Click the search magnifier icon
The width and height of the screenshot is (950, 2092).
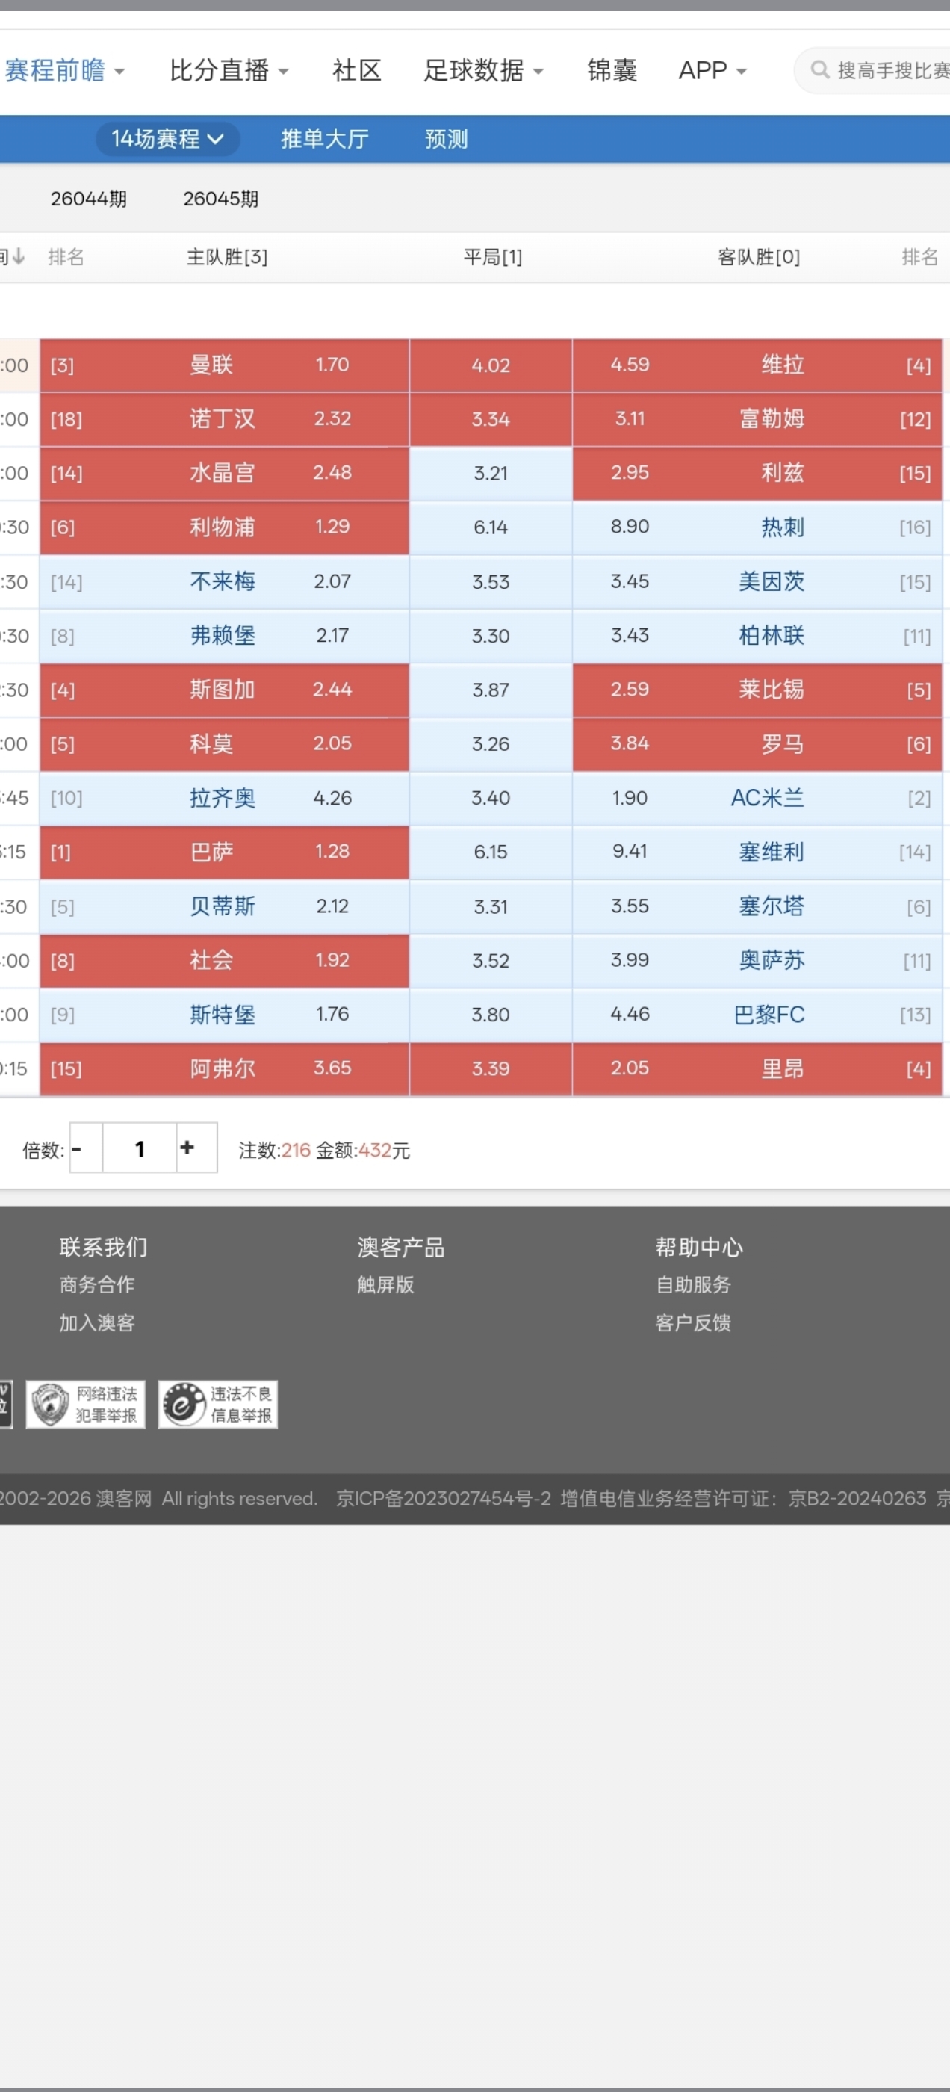(819, 69)
